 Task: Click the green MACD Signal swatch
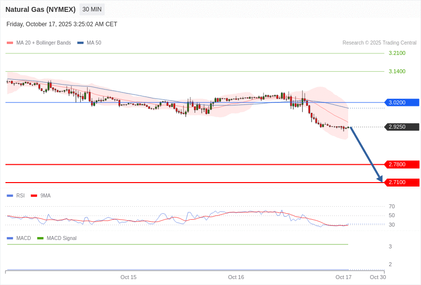(x=40, y=238)
